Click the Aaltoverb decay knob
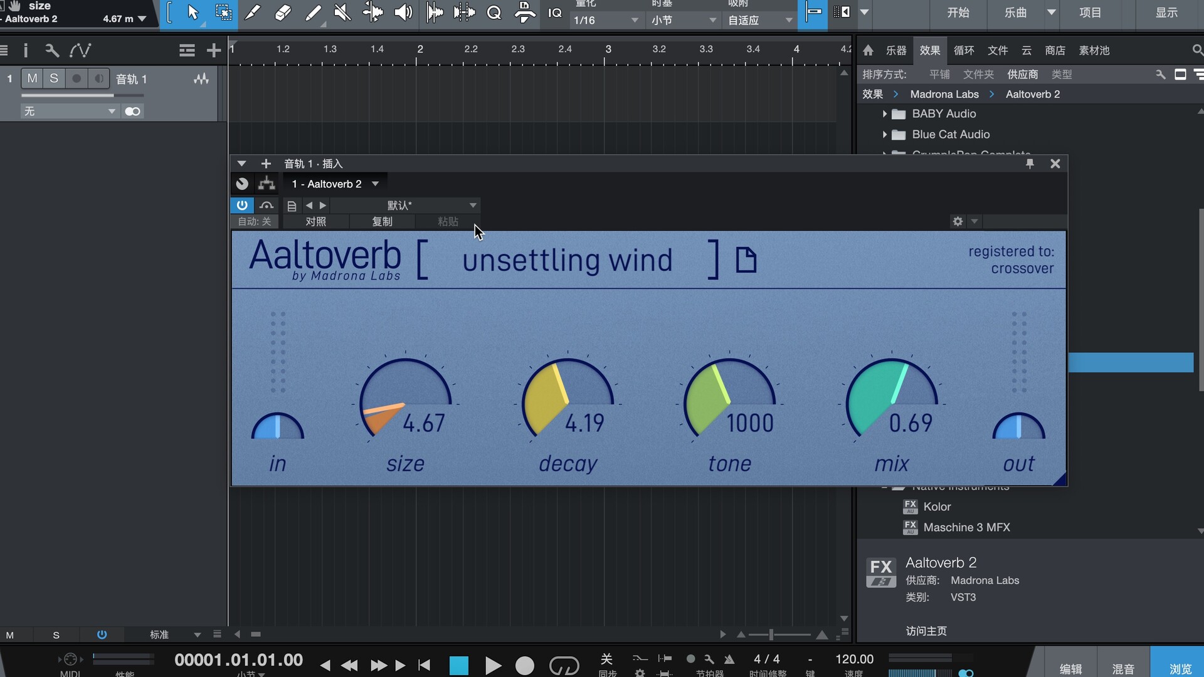Viewport: 1204px width, 677px height. click(x=568, y=399)
